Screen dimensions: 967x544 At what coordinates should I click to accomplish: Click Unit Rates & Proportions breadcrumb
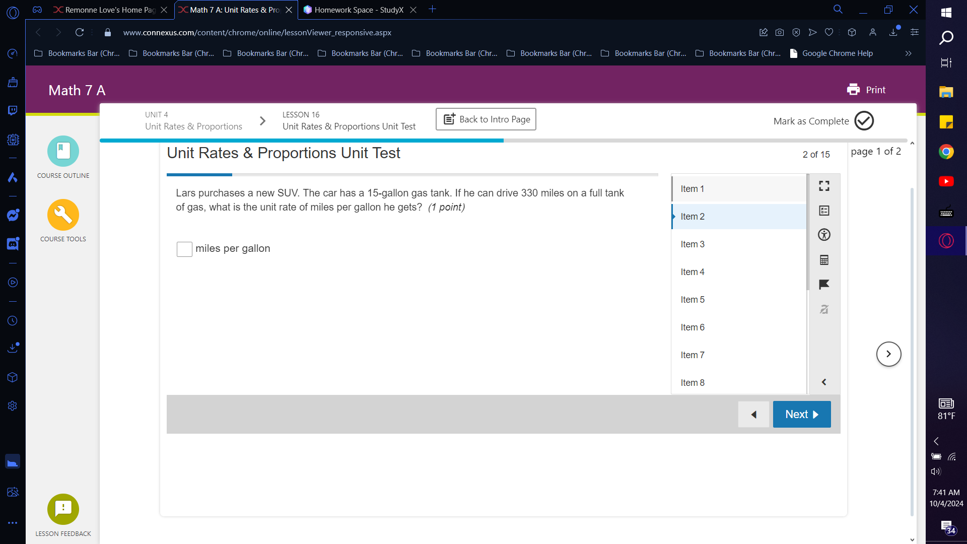click(x=193, y=126)
